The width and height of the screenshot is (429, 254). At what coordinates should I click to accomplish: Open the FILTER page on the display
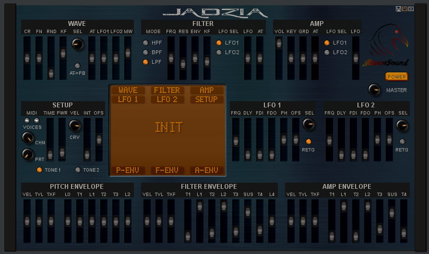(167, 90)
